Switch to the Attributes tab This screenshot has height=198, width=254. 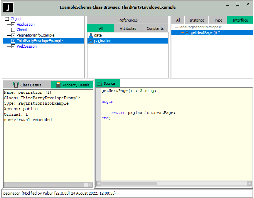[128, 28]
